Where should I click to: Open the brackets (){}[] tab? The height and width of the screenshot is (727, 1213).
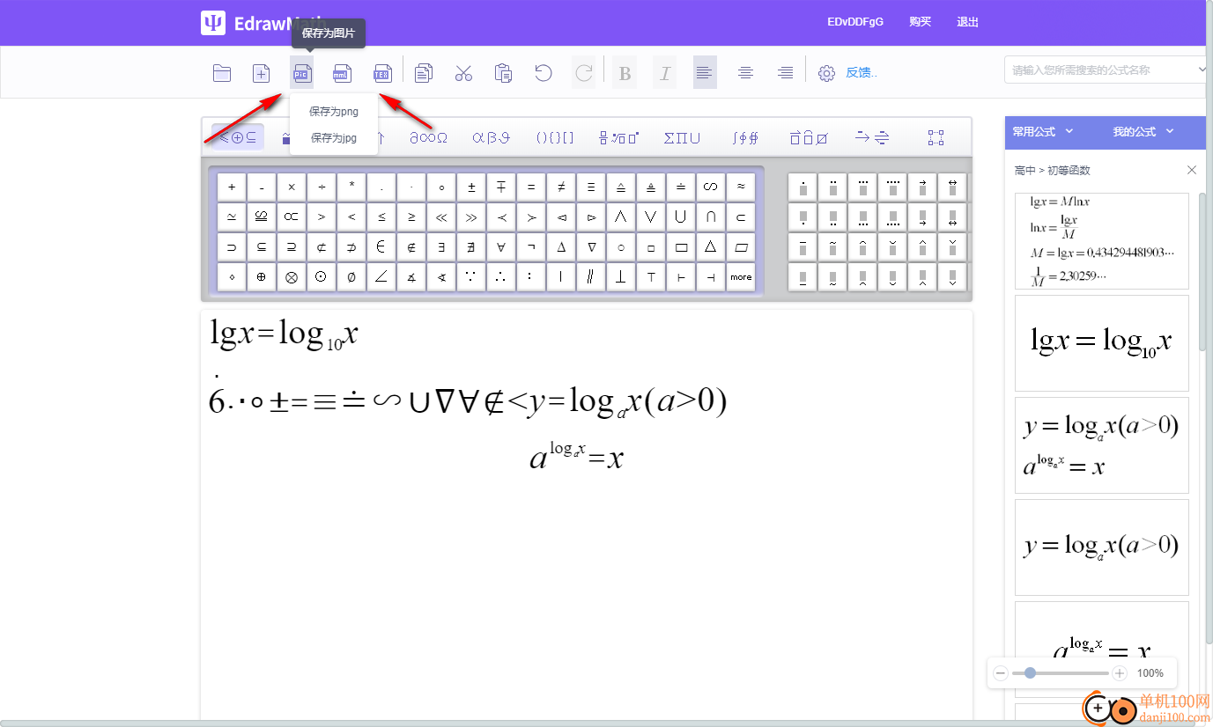(555, 137)
